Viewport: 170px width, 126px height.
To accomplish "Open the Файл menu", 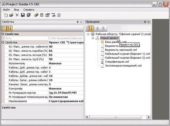I will 6,10.
